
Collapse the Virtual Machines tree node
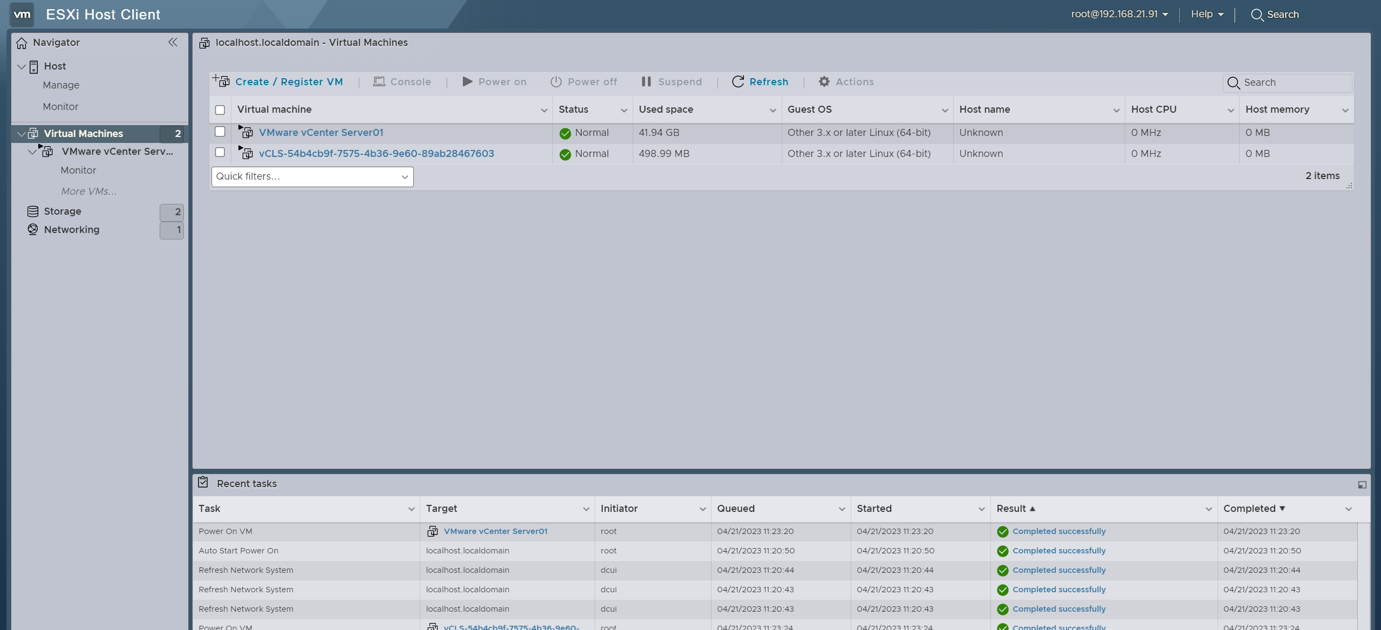tap(22, 134)
